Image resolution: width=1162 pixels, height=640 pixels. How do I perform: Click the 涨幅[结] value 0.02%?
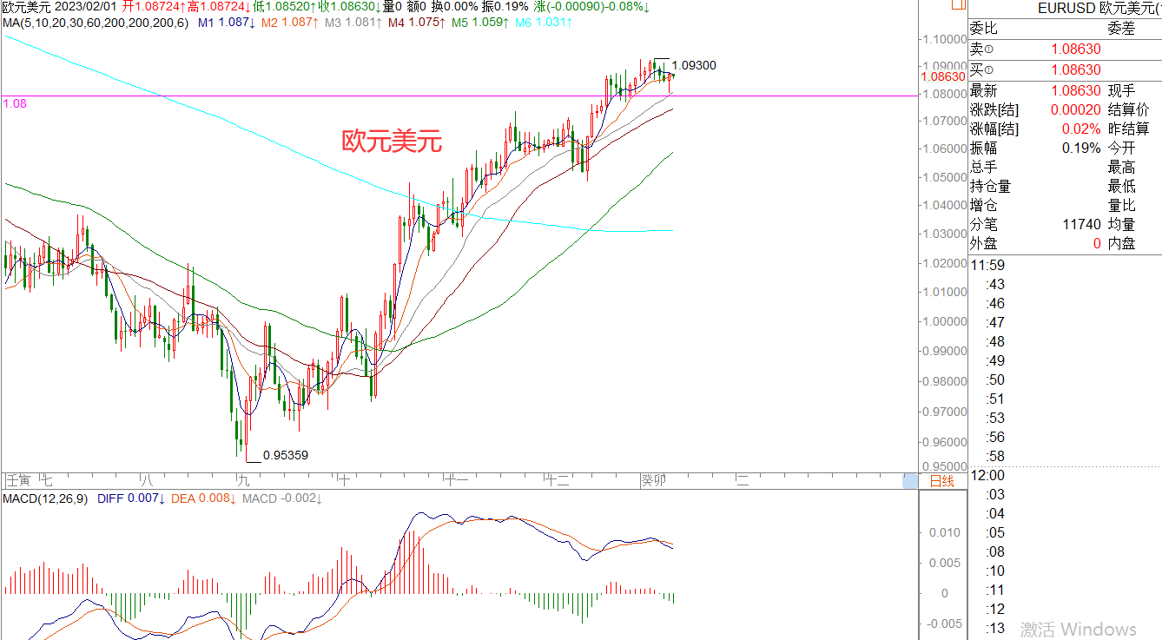(x=1081, y=129)
